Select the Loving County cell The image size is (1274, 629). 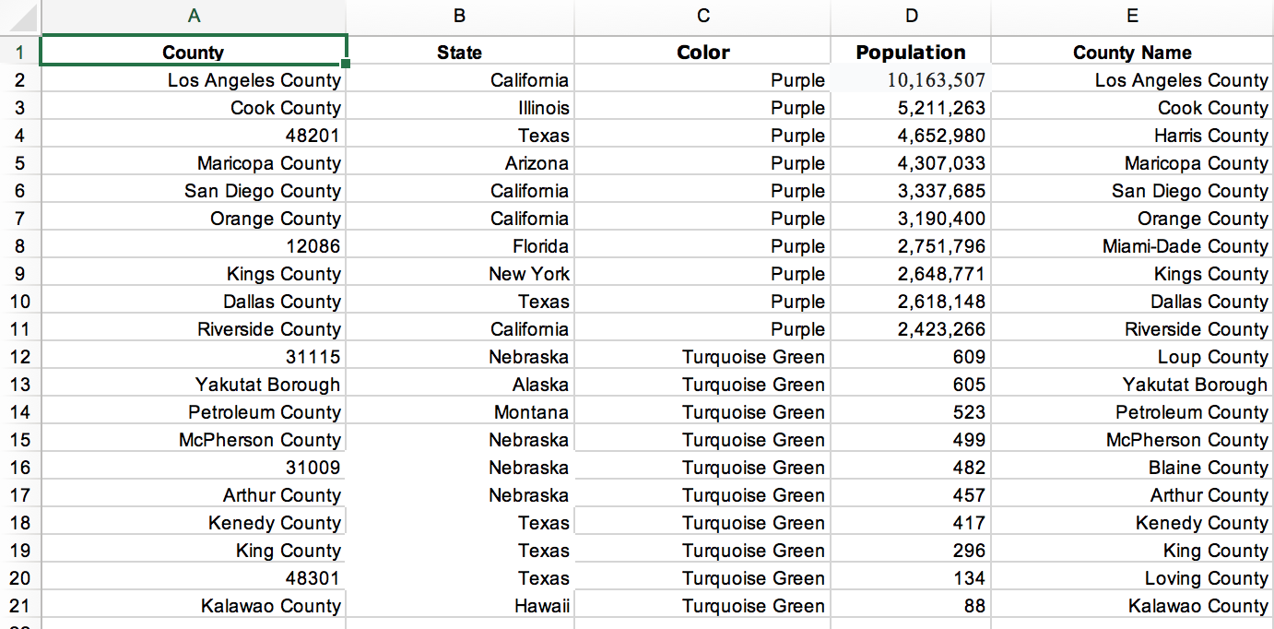click(1132, 578)
